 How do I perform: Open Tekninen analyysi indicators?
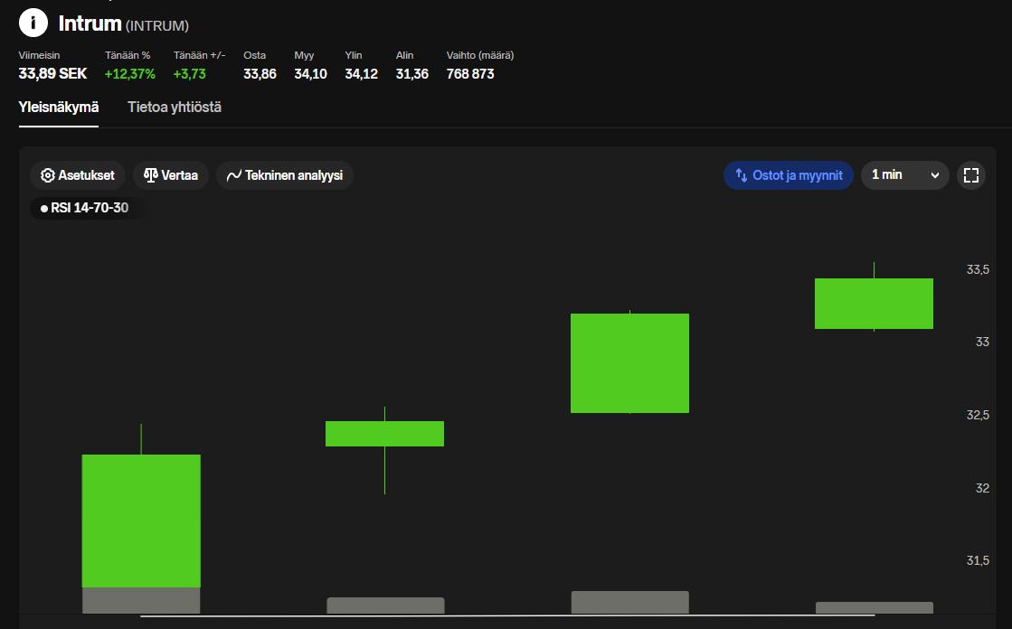[284, 175]
